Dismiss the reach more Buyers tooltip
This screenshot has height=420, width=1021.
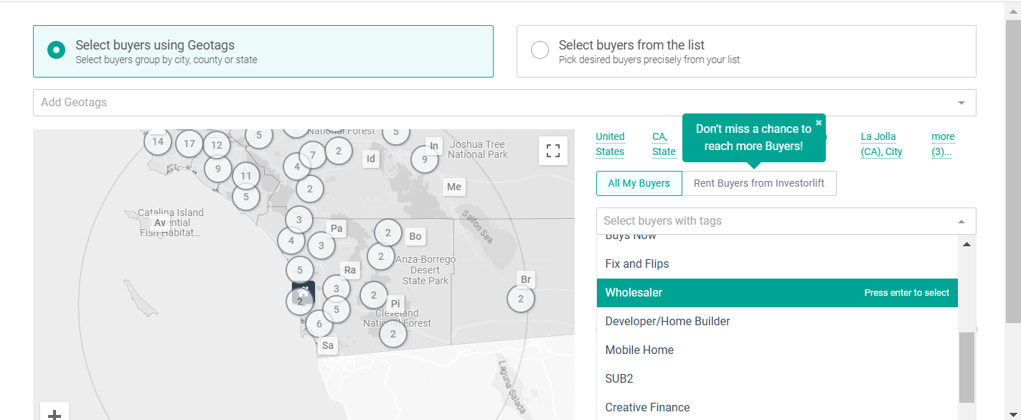click(x=819, y=122)
